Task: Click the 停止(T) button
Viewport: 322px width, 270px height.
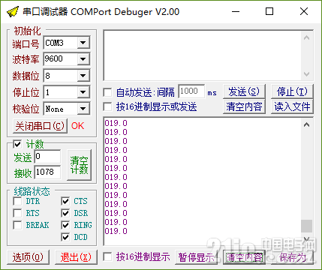Action: [292, 91]
